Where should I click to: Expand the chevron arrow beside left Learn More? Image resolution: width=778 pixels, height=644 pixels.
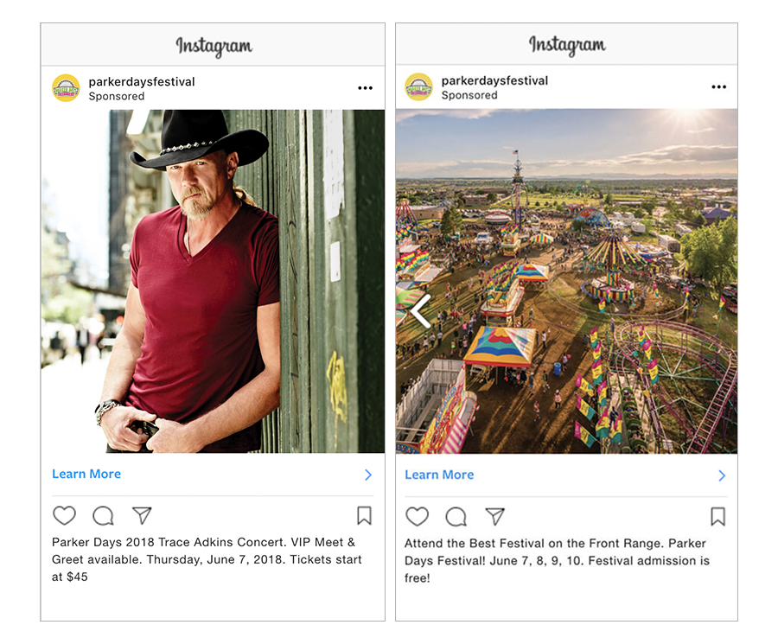[368, 475]
